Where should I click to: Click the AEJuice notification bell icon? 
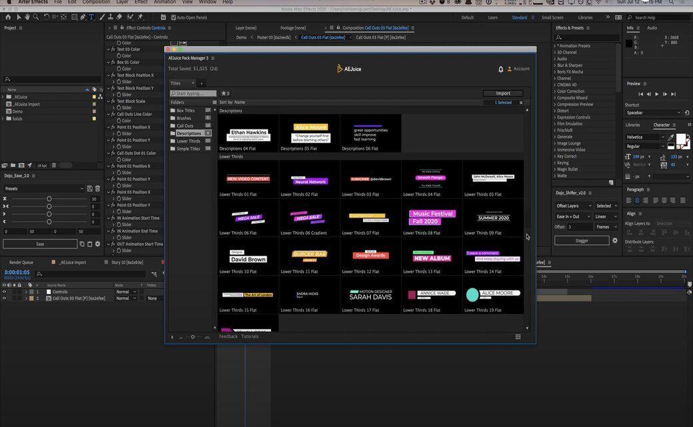click(500, 69)
